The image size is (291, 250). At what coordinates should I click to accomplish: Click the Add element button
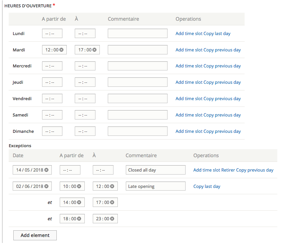35,235
